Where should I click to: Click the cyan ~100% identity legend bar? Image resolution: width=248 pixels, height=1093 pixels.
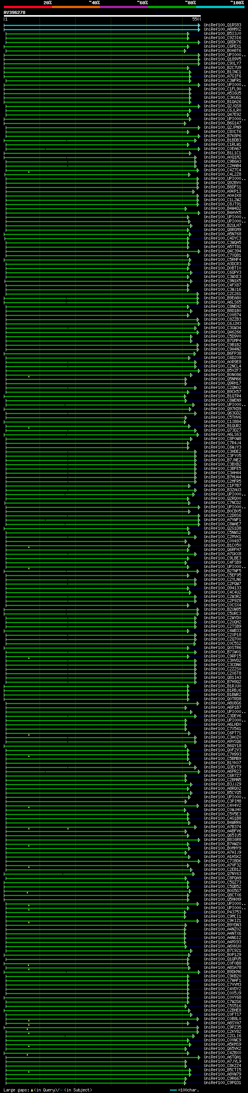point(220,7)
